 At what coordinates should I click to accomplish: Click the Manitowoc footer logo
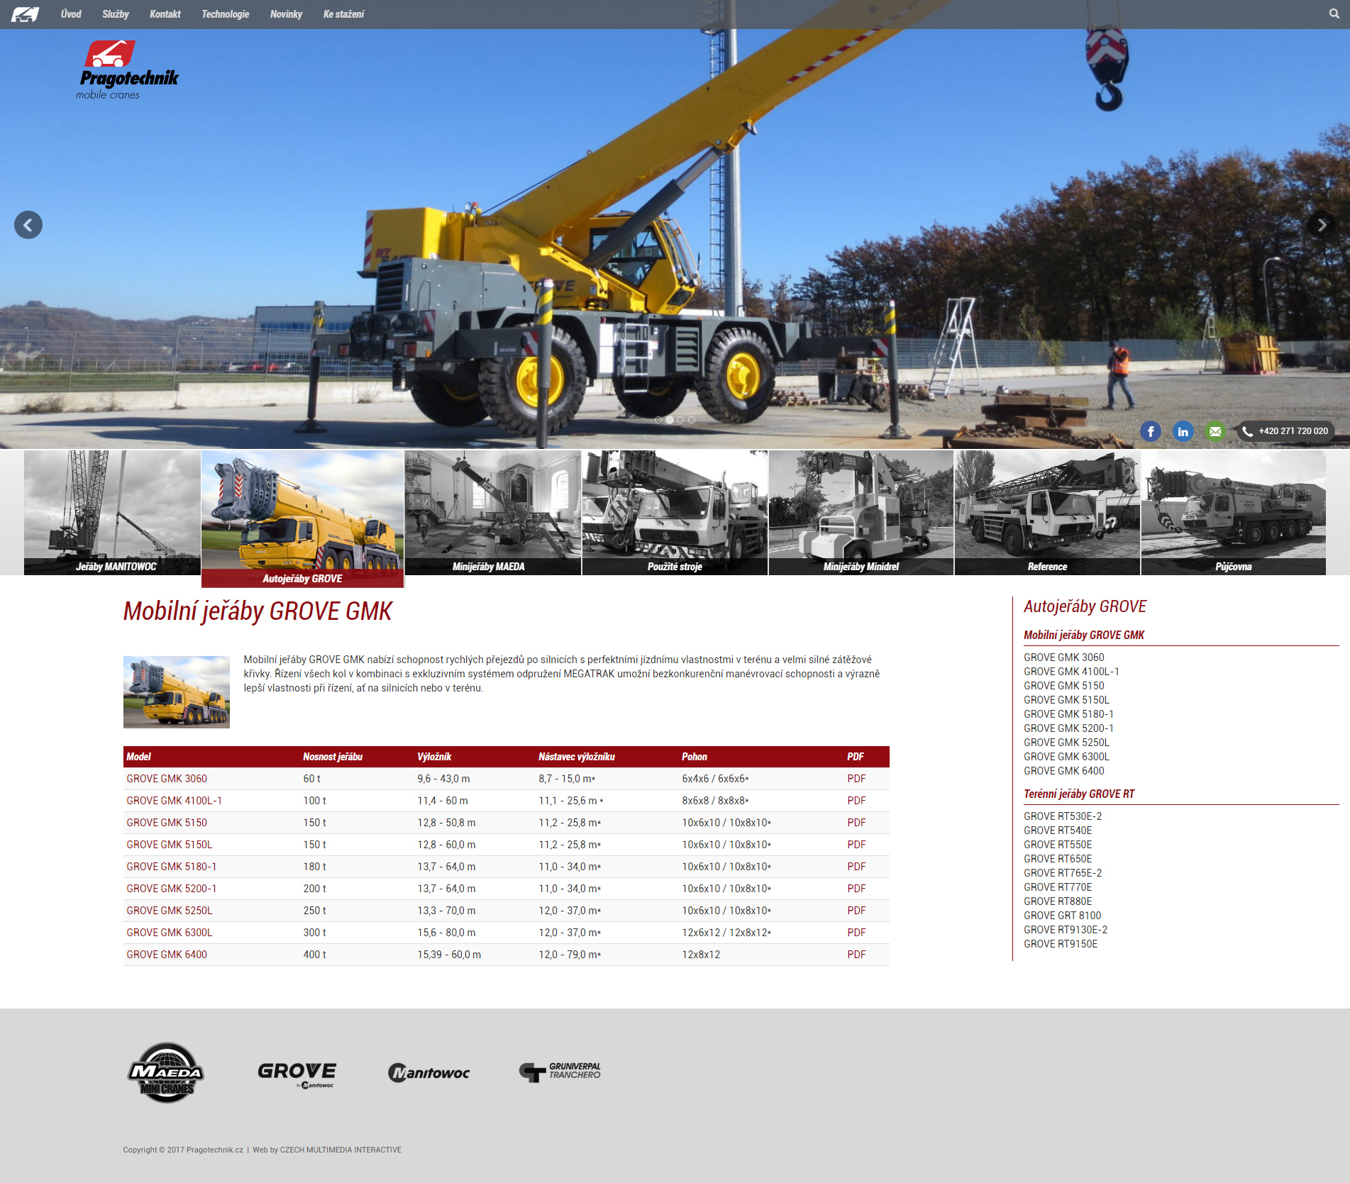(428, 1073)
